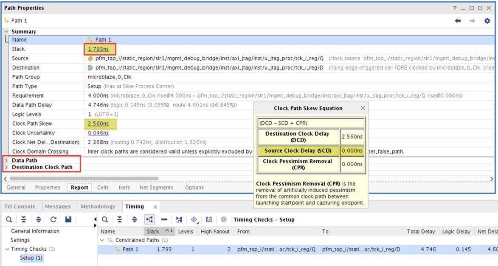Viewport: 498px width, 266px height.
Task: Select Settings in timing tree
Action: [x=20, y=240]
